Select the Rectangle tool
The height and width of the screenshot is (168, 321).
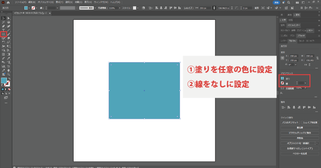point(4,34)
